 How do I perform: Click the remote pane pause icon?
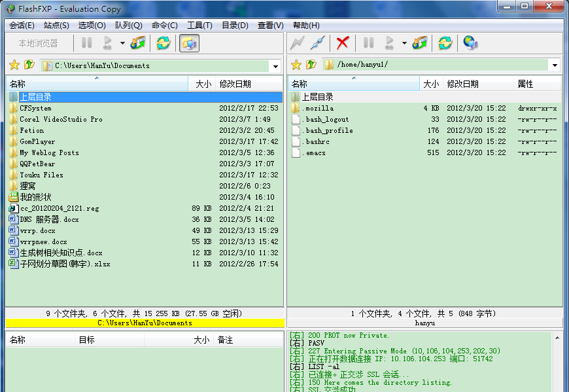368,43
